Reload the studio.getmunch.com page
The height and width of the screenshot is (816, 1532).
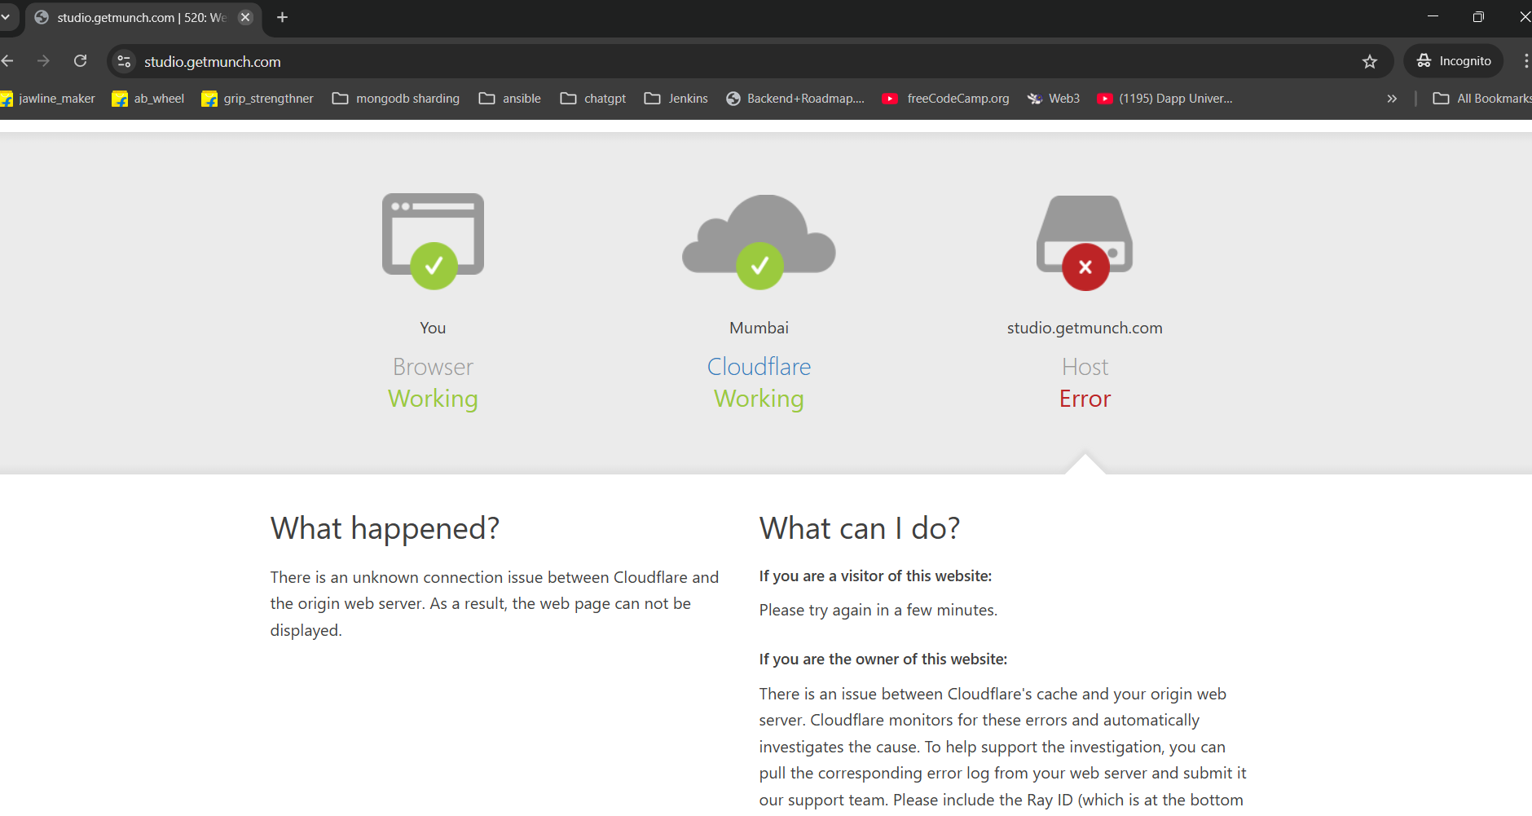click(80, 61)
